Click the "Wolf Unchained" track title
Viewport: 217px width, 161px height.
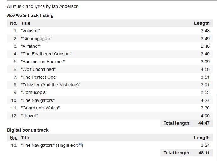tap(38, 69)
